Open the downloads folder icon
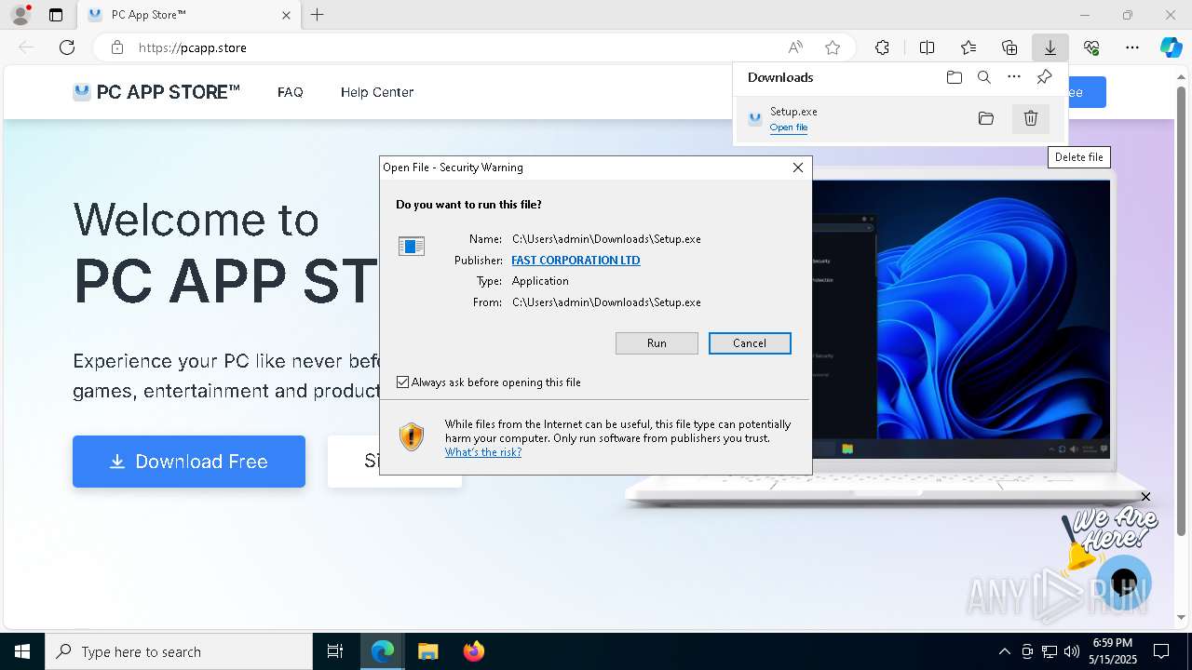Screen dimensions: 1192x670 coord(955,77)
